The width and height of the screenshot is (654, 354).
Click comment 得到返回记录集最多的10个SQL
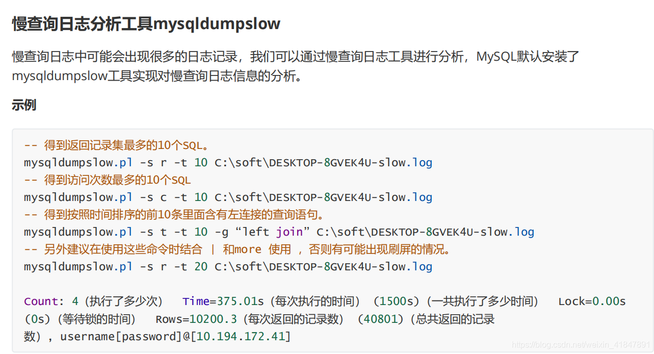point(117,145)
